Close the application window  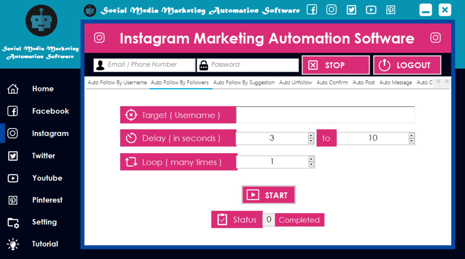(x=445, y=10)
